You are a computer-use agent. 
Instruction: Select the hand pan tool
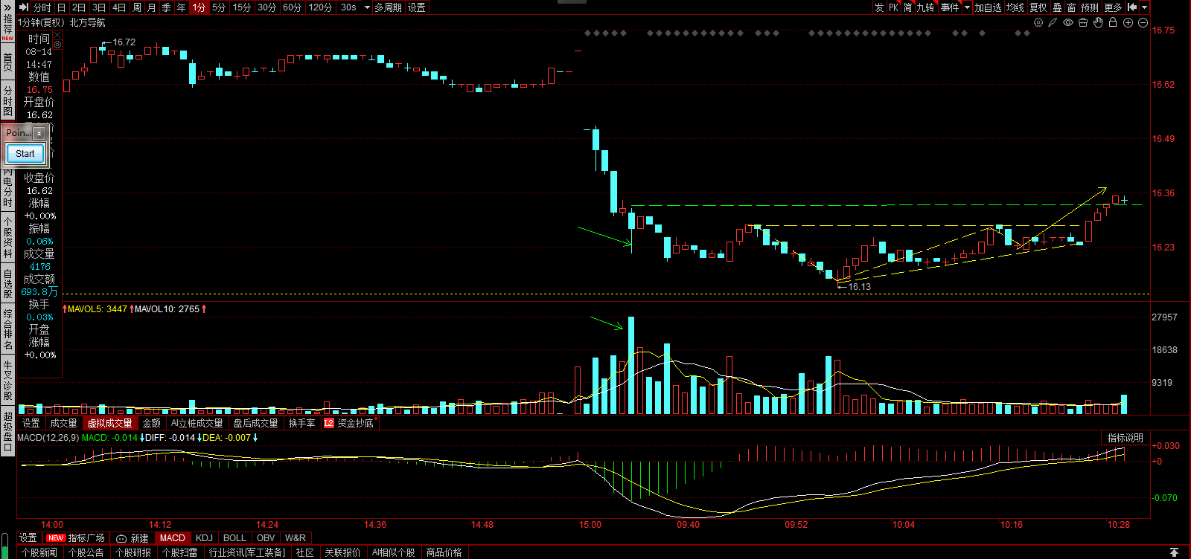pos(1098,22)
